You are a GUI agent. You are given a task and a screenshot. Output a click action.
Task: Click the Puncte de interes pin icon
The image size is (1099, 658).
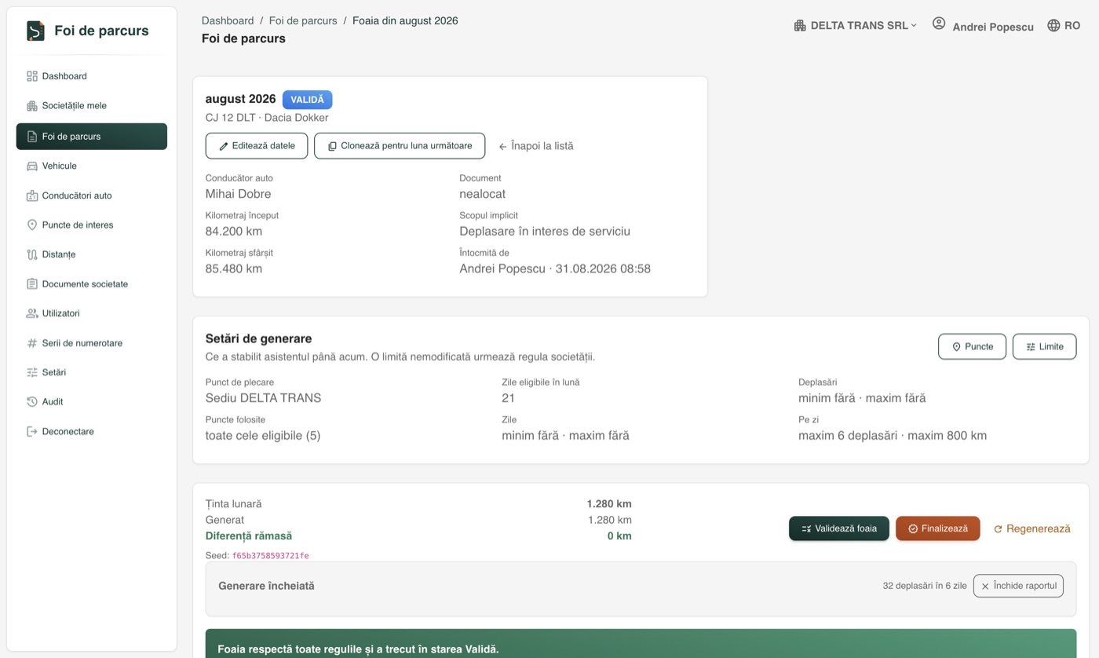32,225
